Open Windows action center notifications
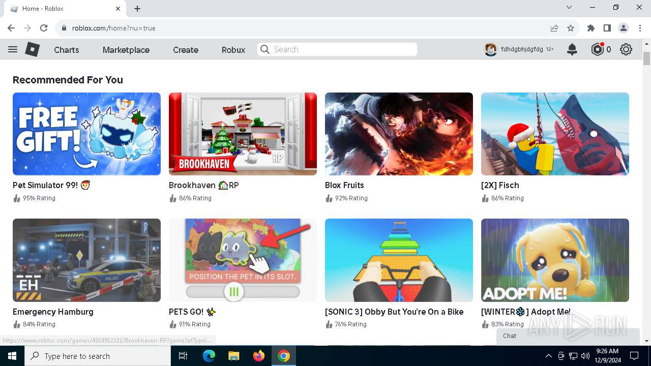Screen dimensions: 651x366 (634, 356)
